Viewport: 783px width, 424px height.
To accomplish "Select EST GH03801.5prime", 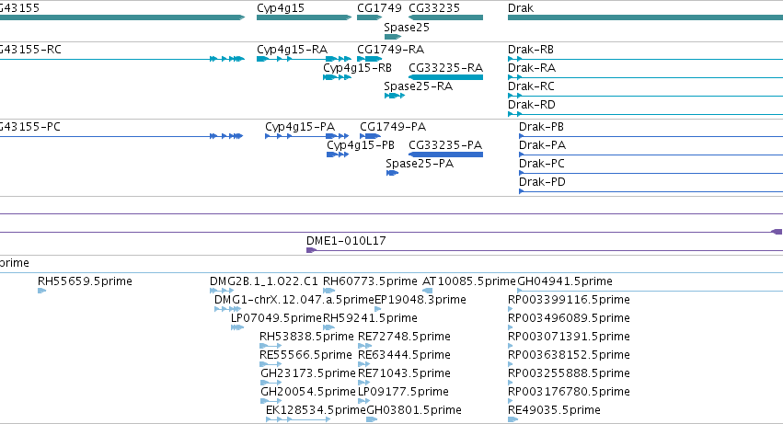I will [372, 419].
